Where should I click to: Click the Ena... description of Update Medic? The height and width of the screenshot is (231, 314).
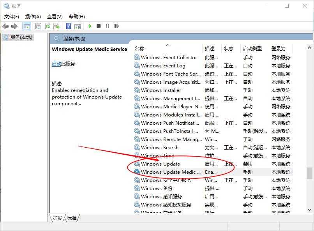[211, 172]
